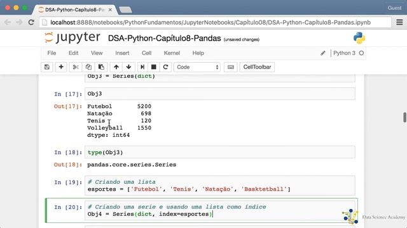Open the View menu
Viewport: 407px width, 228px height.
[x=97, y=53]
